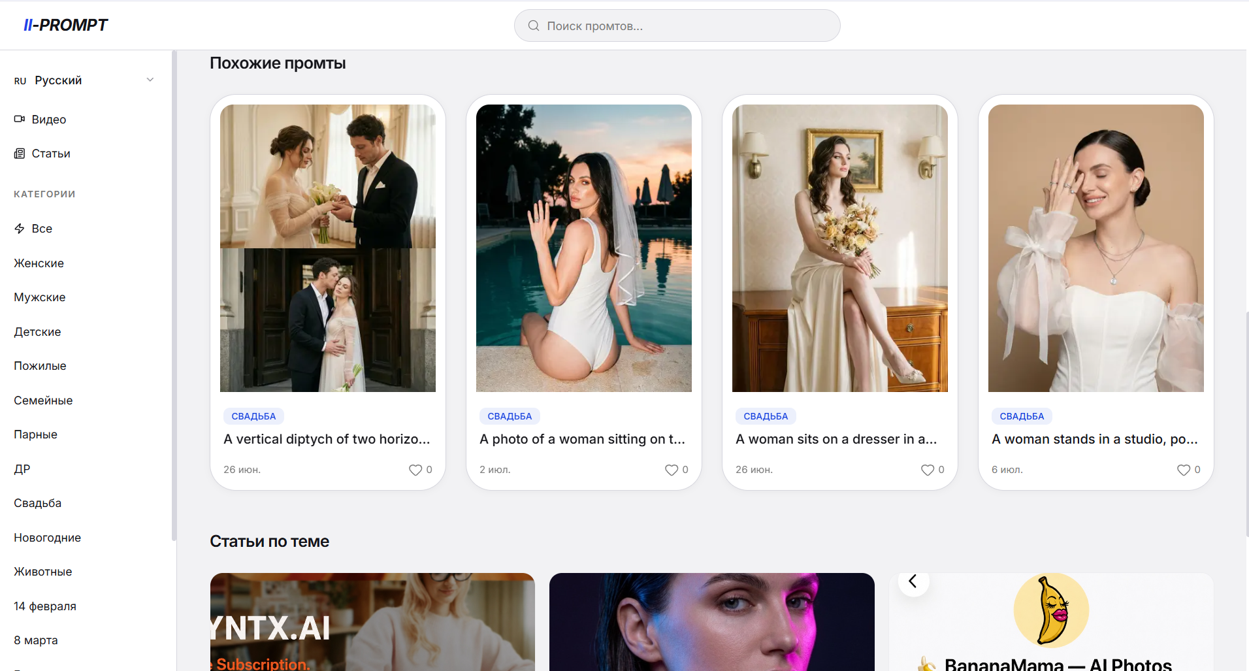1249x671 pixels.
Task: Like the woman on dresser prompt
Action: (x=928, y=470)
